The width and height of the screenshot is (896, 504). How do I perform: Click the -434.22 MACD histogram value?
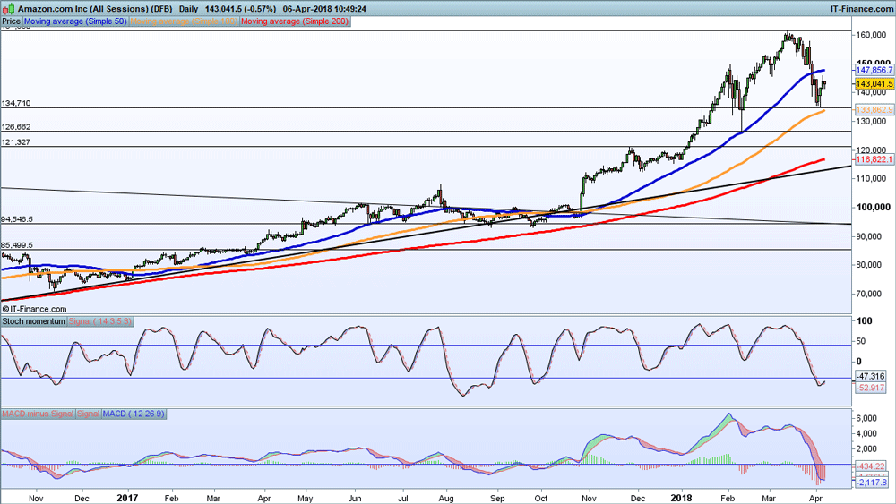pyautogui.click(x=871, y=466)
